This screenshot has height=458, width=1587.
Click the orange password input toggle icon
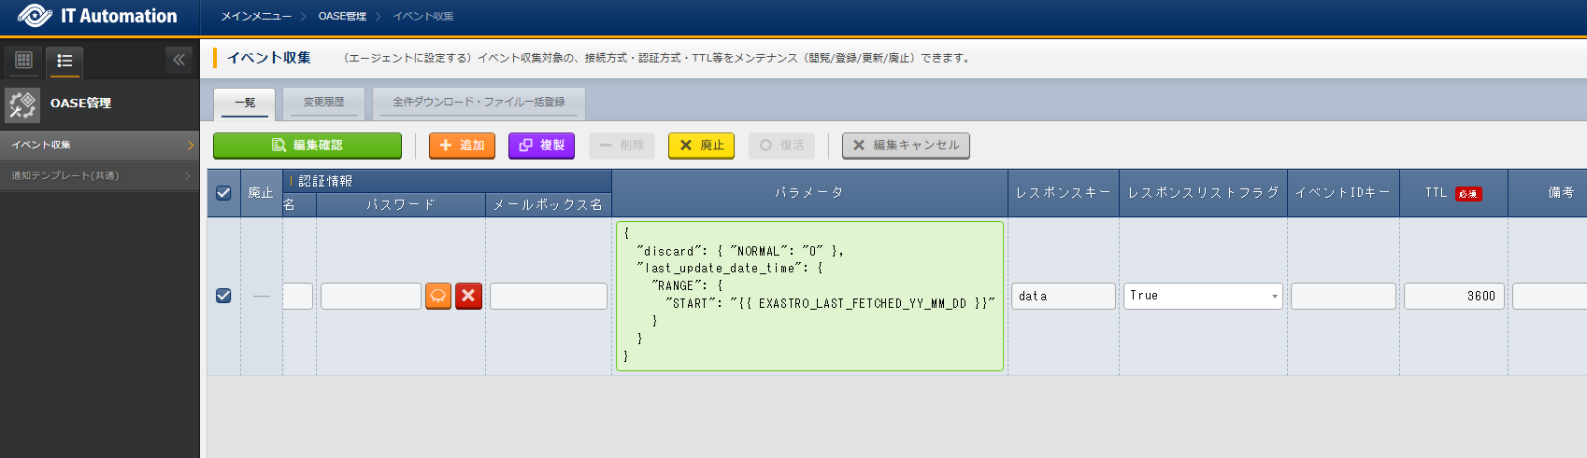[438, 296]
